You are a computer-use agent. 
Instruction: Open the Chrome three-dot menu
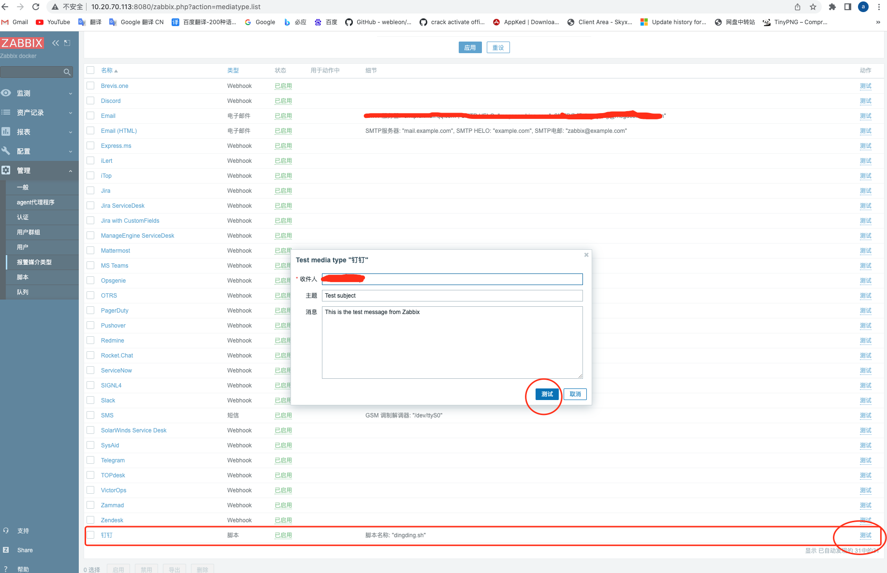879,7
